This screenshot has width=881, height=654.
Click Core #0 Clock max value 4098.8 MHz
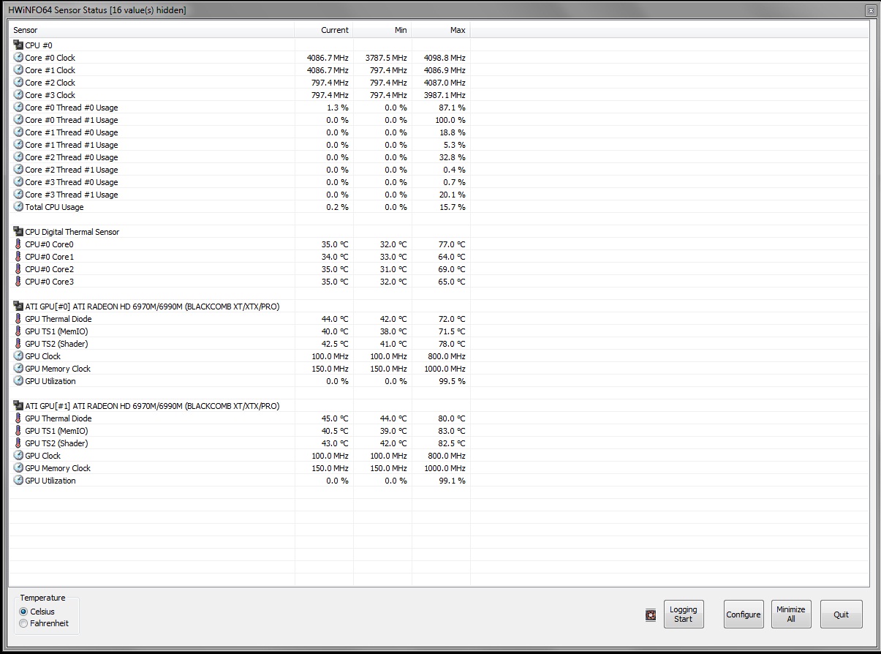444,58
